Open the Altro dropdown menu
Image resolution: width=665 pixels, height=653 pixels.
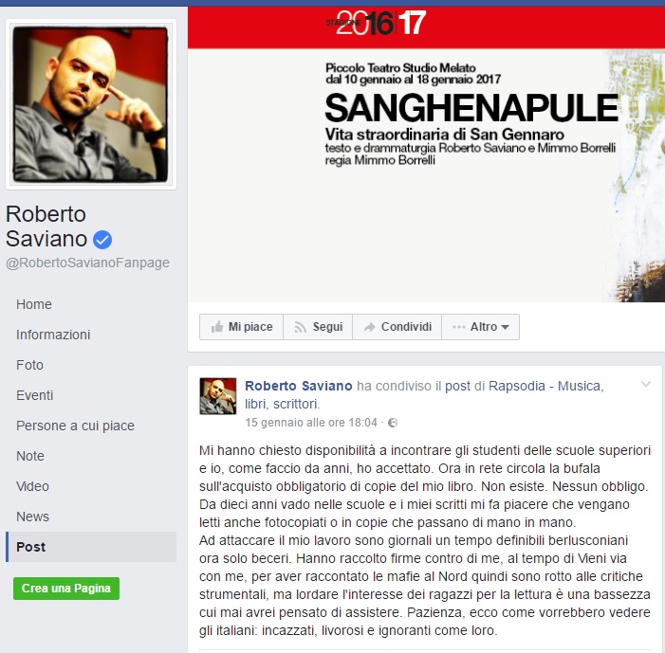coord(481,327)
